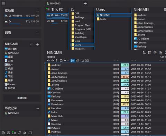Add a new tab with plus button
This screenshot has width=166, height=136.
pyautogui.click(x=85, y=4)
